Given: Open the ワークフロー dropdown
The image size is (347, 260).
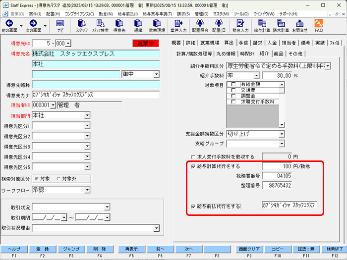Looking at the screenshot, I should pos(87,190).
